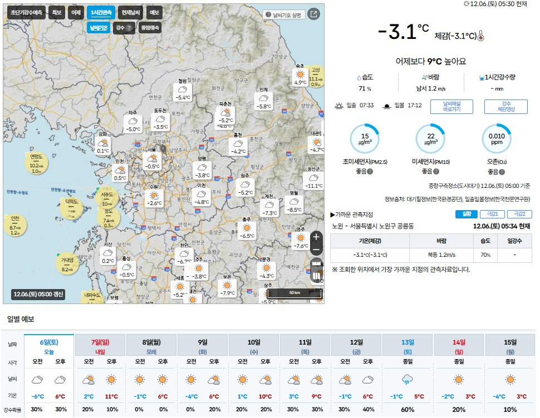Screen dimensions: 540x418
Task: Select the 실황 observation tab
Action: pyautogui.click(x=467, y=214)
